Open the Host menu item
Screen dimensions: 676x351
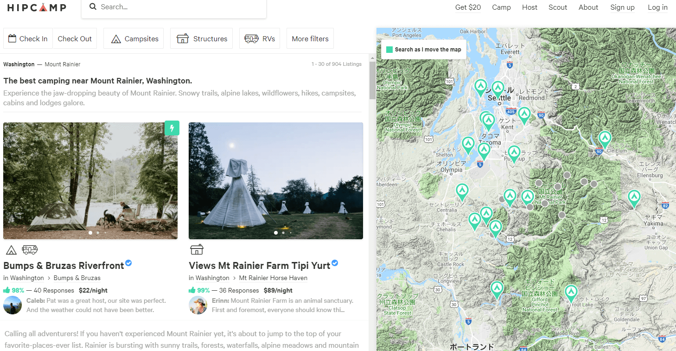529,7
